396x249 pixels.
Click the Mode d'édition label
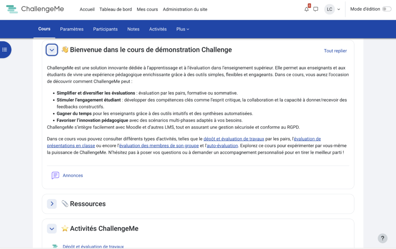point(365,9)
